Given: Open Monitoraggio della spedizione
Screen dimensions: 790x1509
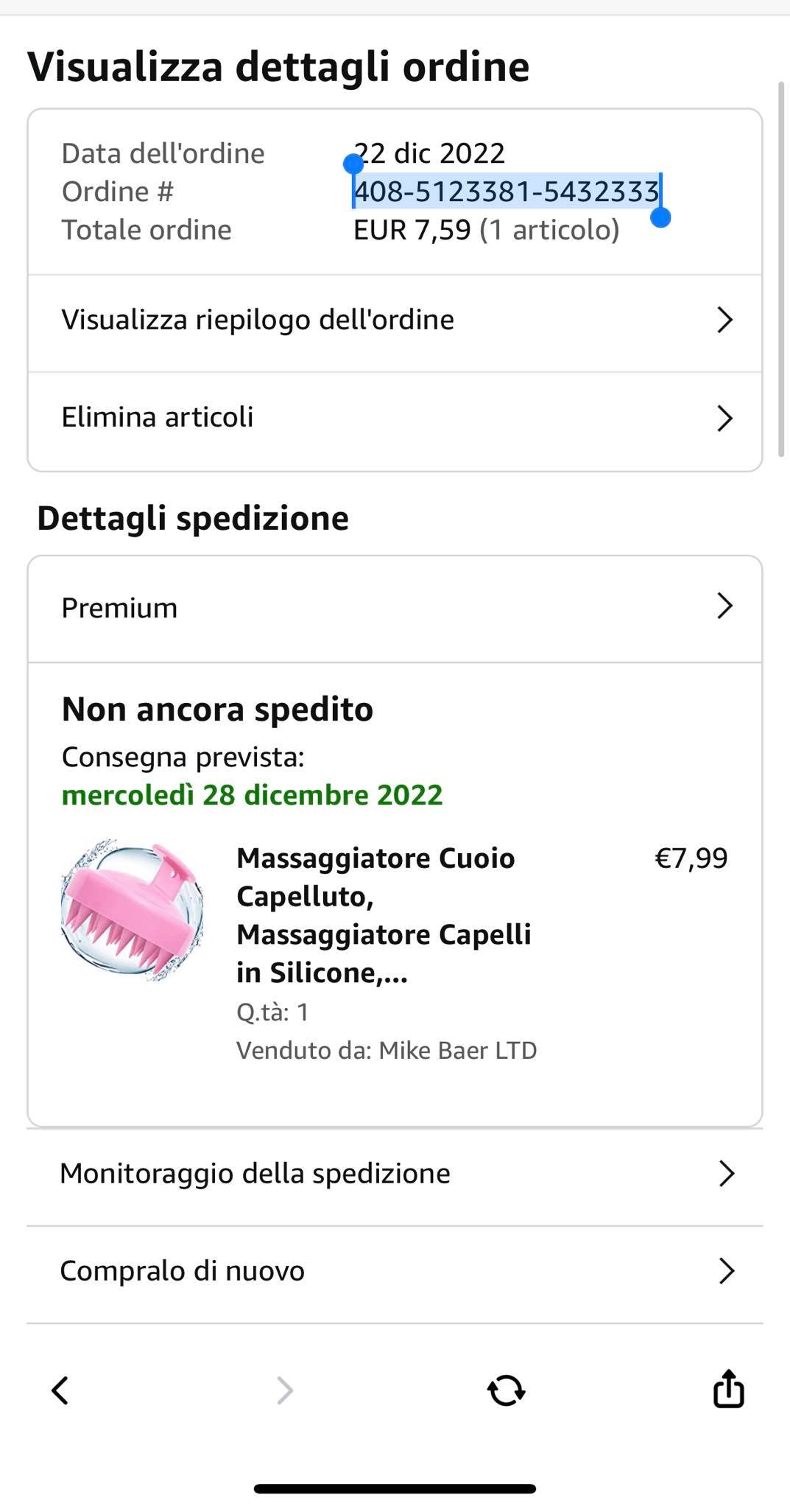Looking at the screenshot, I should click(x=255, y=1173).
